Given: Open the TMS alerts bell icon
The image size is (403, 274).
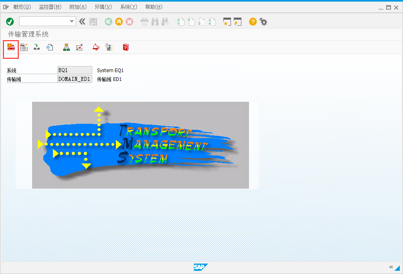Looking at the screenshot, I should (96, 47).
